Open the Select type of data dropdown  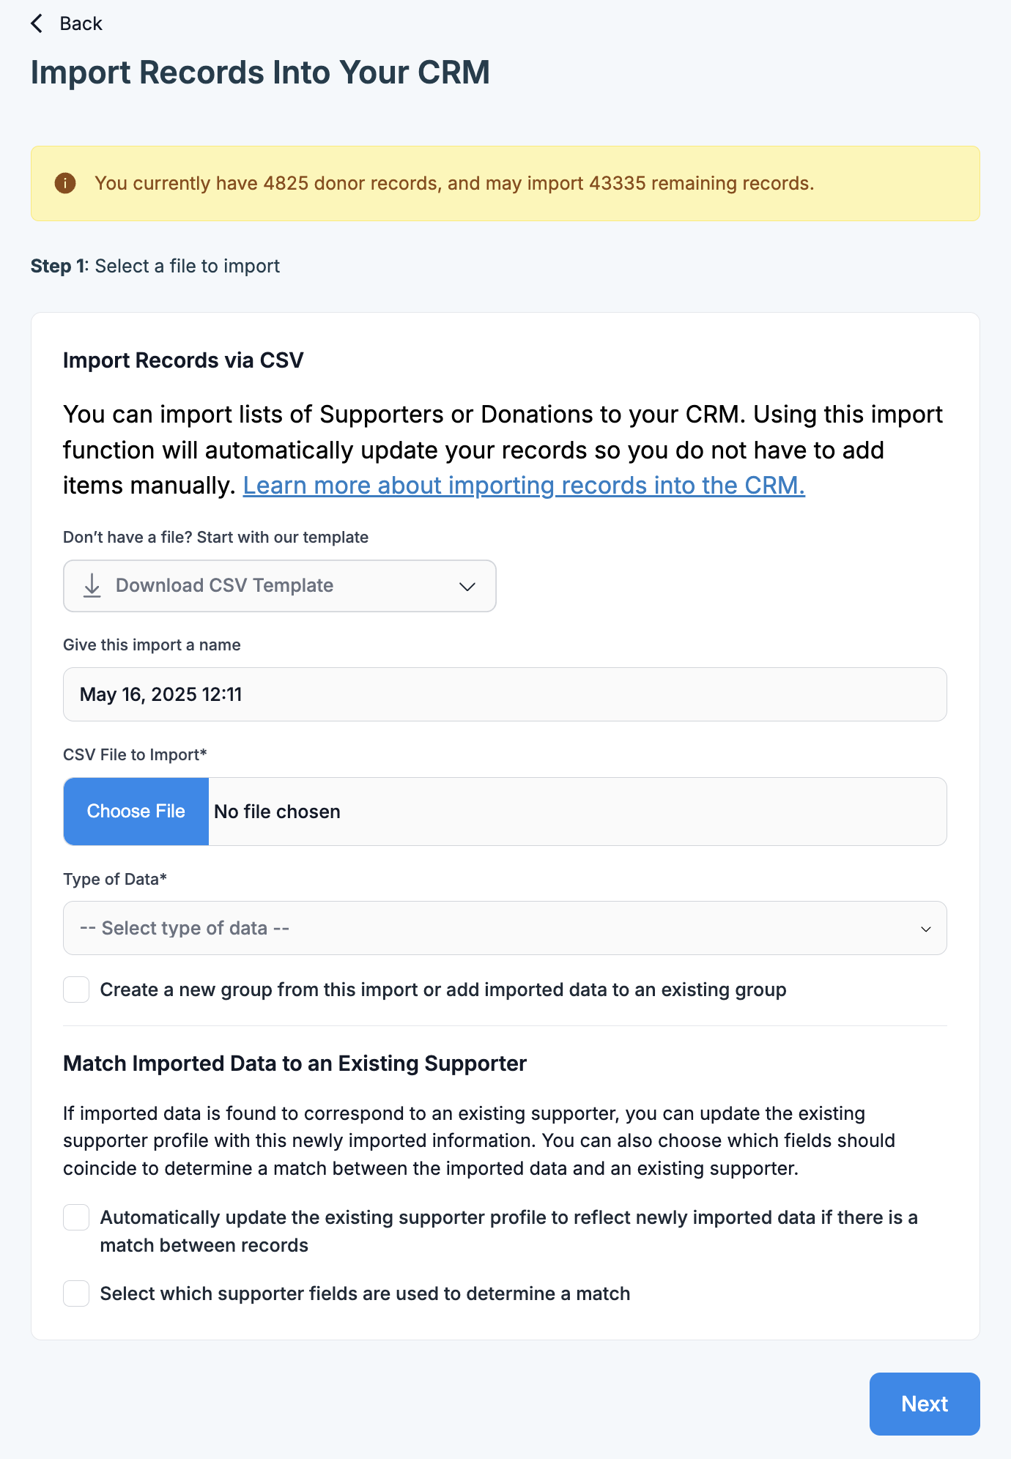pos(505,928)
